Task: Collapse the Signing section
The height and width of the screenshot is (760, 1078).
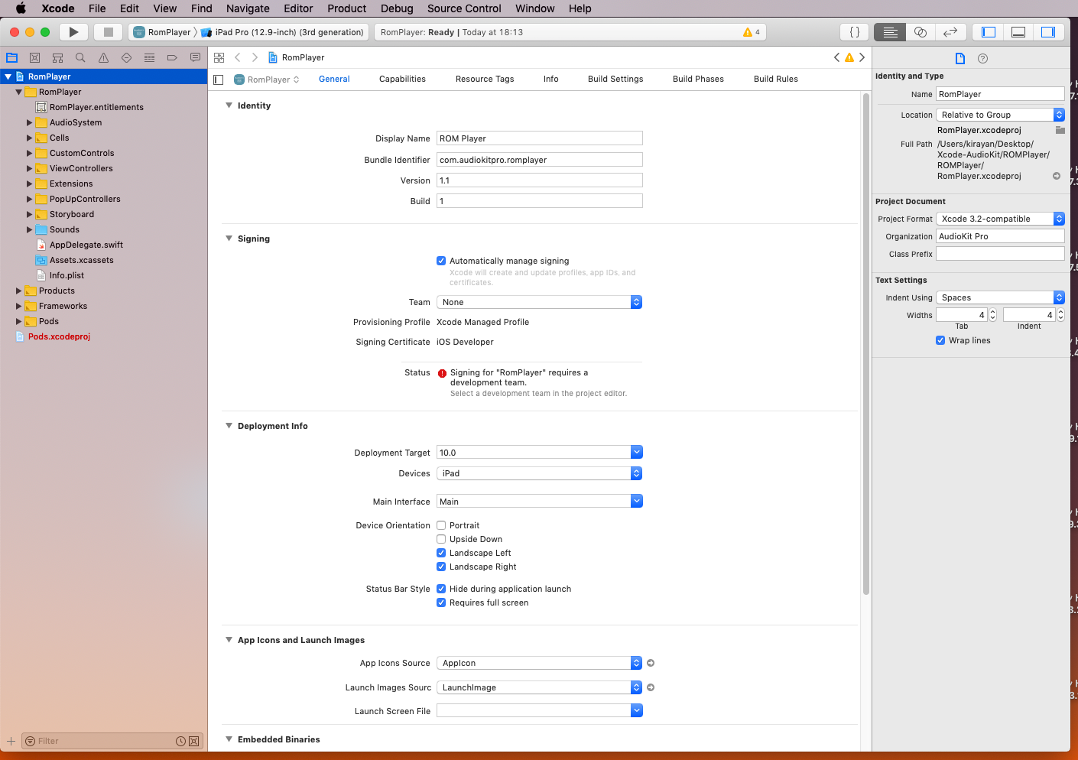Action: click(229, 239)
